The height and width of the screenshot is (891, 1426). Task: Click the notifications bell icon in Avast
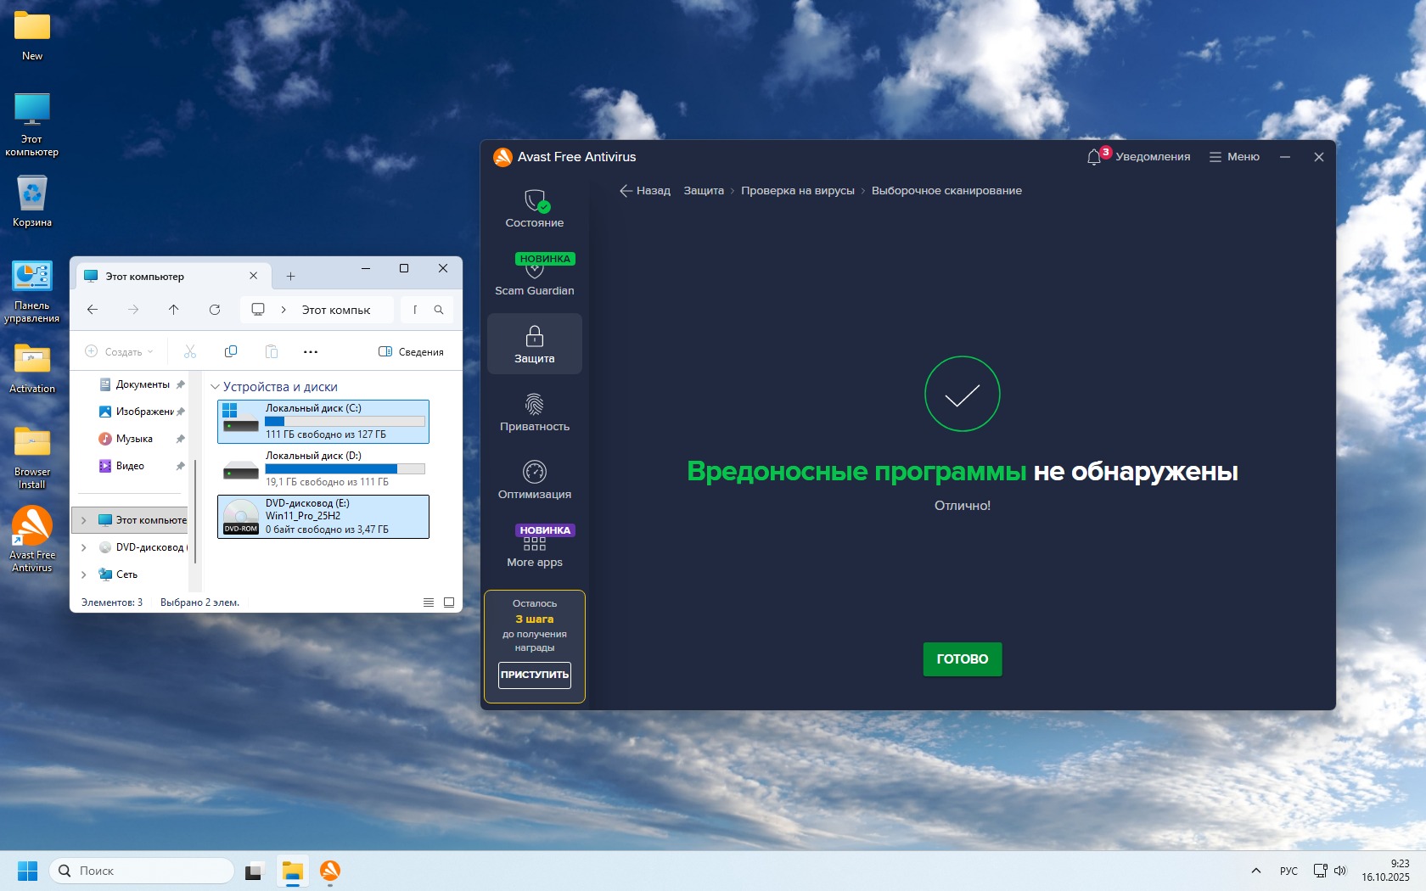pos(1094,157)
